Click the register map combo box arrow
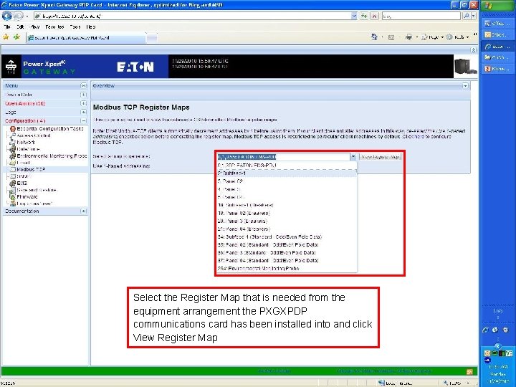Screen dimensions: 516x387 point(353,157)
